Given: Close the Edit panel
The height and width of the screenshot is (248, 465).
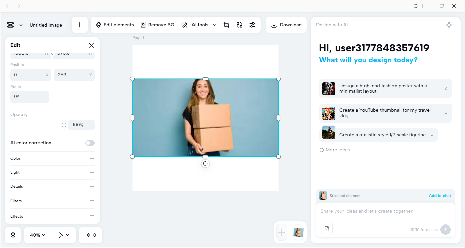Looking at the screenshot, I should 91,45.
